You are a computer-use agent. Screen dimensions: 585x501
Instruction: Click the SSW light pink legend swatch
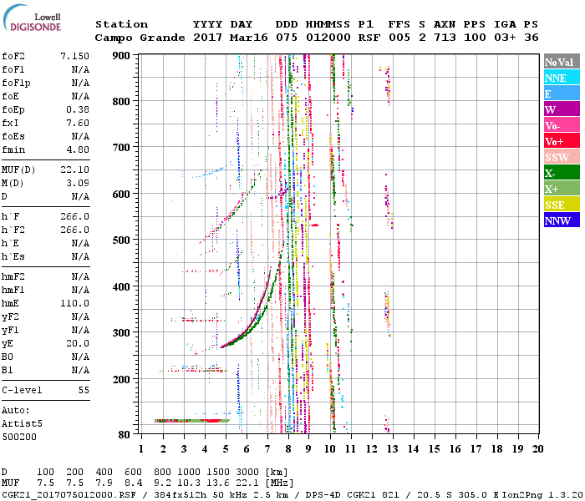[562, 156]
